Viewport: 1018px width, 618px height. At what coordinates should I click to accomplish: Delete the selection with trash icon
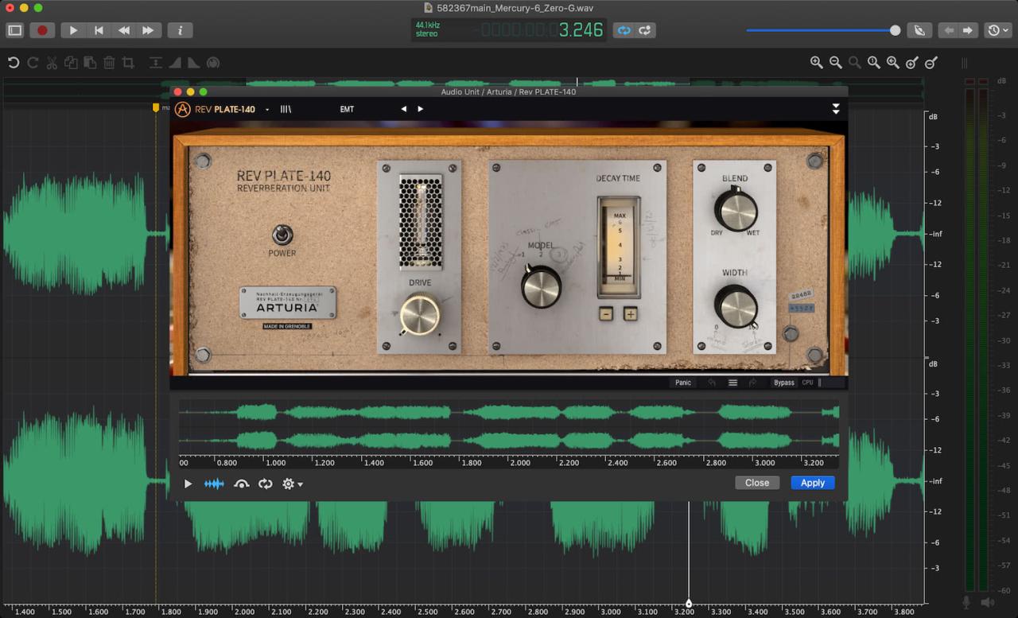click(x=109, y=63)
